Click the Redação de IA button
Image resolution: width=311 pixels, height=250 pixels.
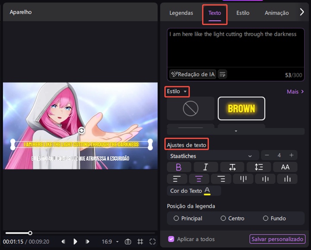[x=193, y=74]
